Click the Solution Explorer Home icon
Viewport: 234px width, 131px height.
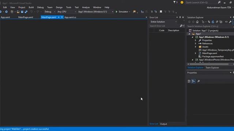pos(197,22)
